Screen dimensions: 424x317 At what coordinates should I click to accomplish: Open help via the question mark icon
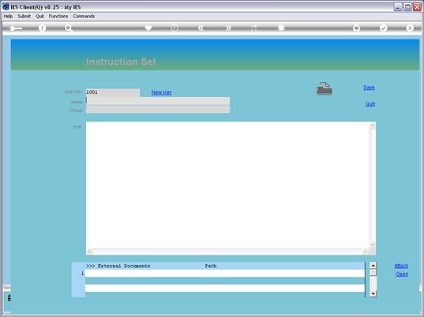coord(42,28)
